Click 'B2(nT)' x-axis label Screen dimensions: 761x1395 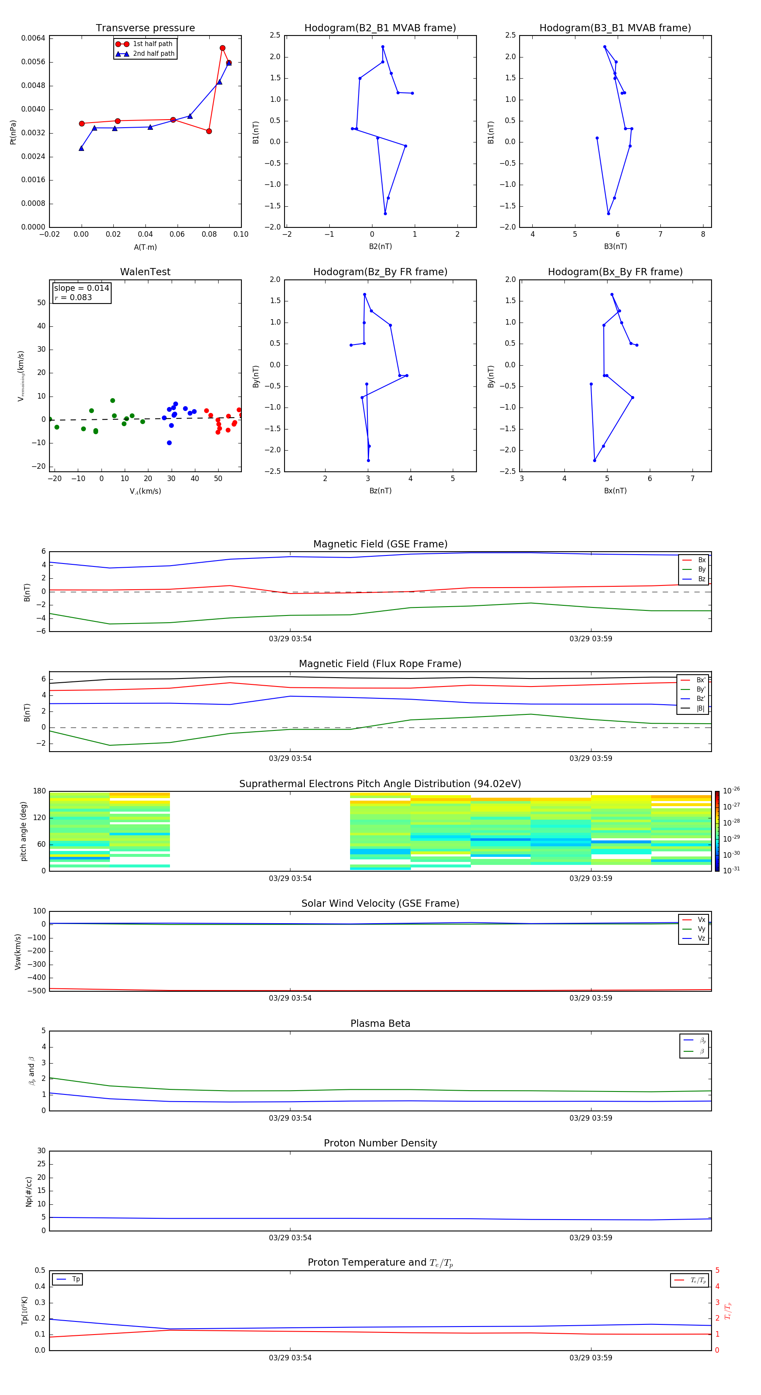380,246
